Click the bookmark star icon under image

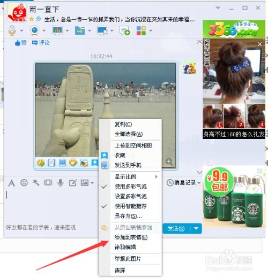[x=95, y=163]
